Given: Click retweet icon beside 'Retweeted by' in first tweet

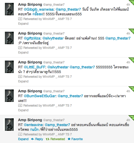Looking at the screenshot, I should pyautogui.click(x=20, y=19).
